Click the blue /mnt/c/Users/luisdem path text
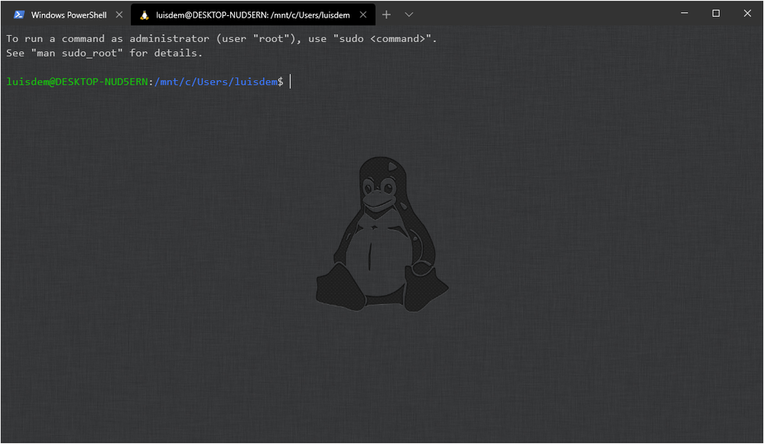 pos(216,82)
